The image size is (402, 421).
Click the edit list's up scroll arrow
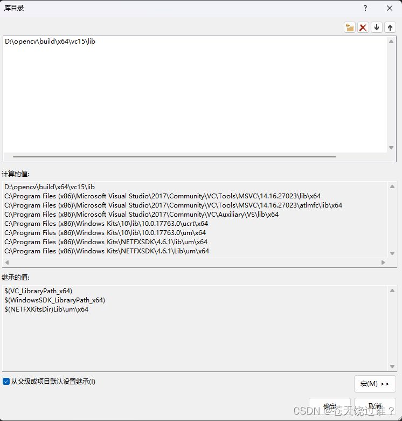point(391,42)
